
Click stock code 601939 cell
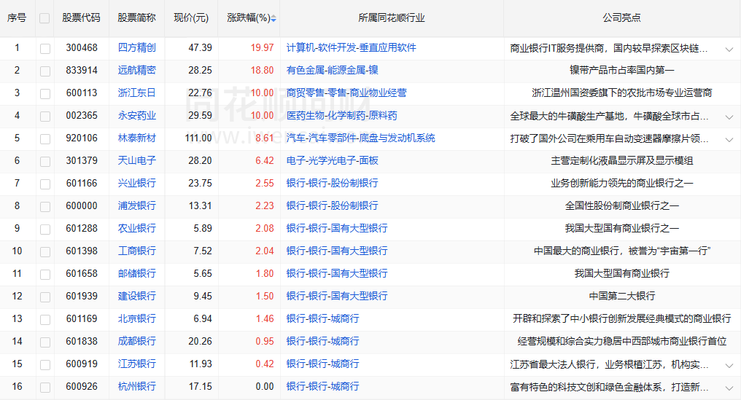(82, 296)
